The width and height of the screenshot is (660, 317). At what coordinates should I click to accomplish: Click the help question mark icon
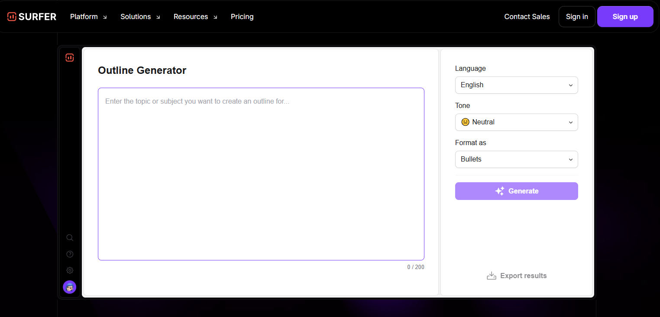[x=70, y=254]
